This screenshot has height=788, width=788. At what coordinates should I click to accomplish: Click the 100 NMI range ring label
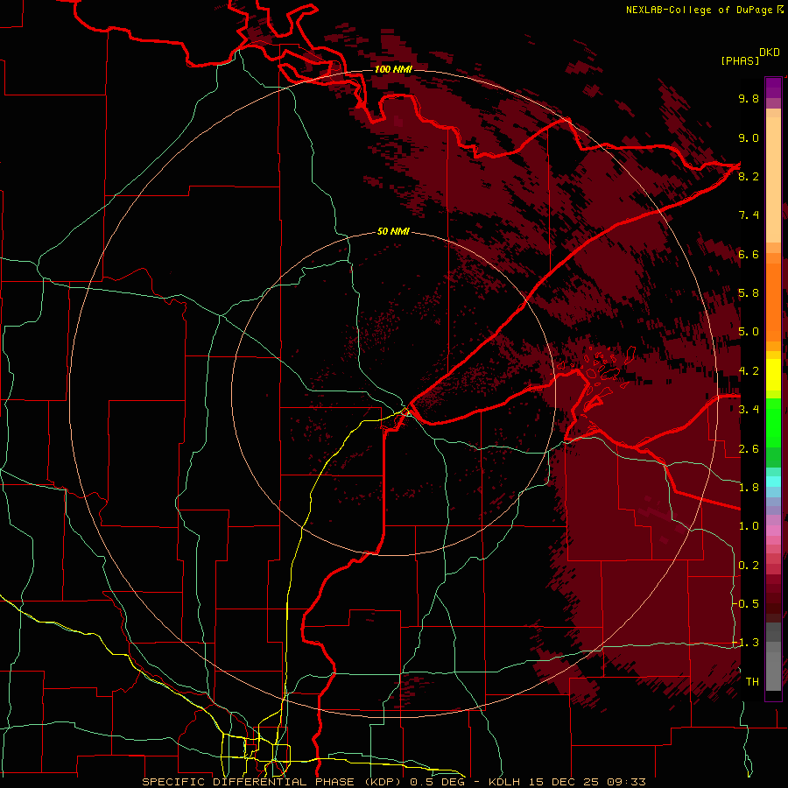pos(393,69)
